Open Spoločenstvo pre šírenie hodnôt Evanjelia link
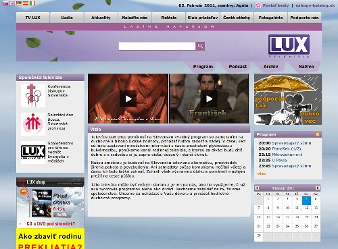This screenshot has height=249, width=338. coord(60,152)
